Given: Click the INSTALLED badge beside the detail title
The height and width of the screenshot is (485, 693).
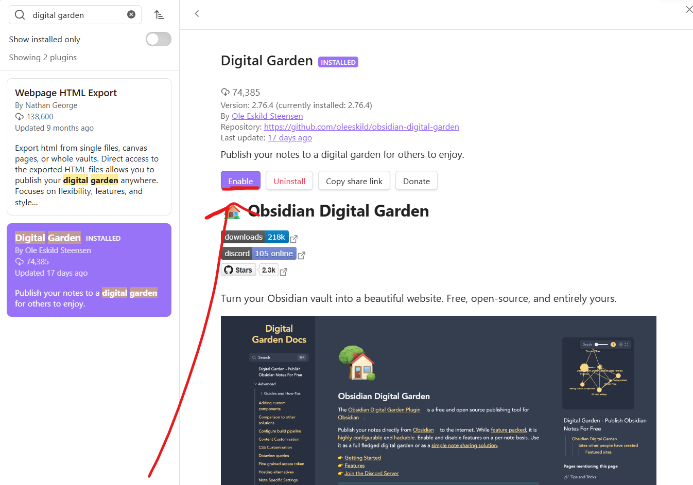Looking at the screenshot, I should click(338, 62).
